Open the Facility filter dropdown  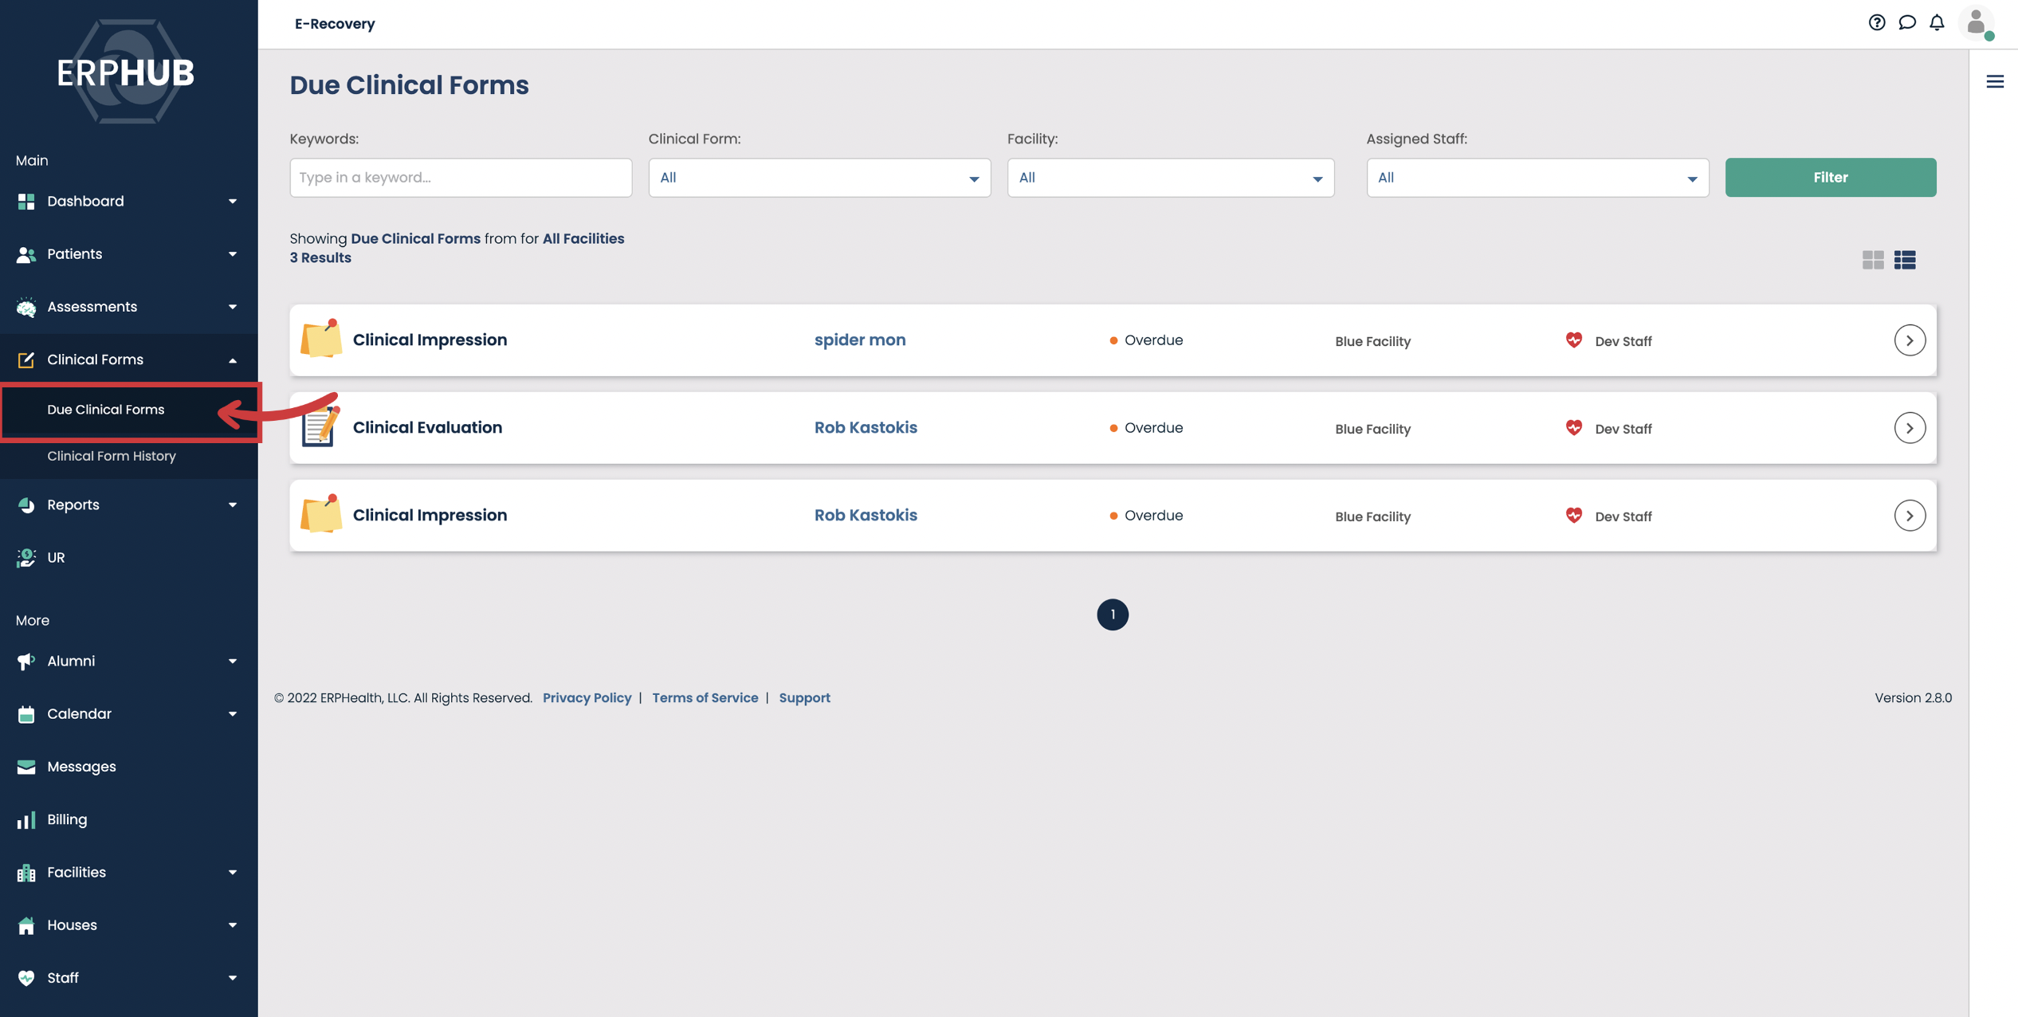coord(1170,178)
